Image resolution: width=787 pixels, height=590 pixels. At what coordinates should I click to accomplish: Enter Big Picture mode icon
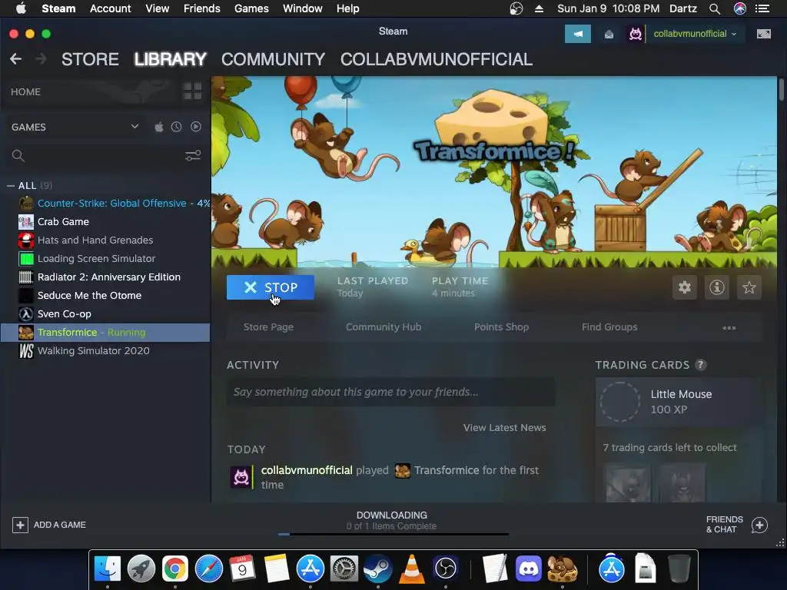point(764,34)
